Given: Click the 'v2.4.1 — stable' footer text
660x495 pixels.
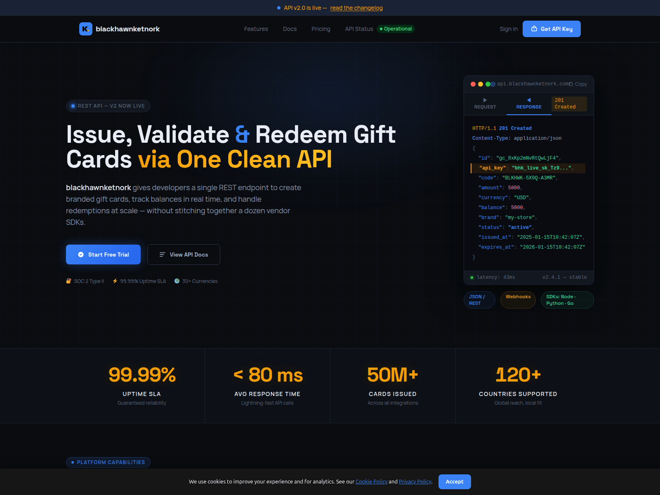Looking at the screenshot, I should coord(564,277).
